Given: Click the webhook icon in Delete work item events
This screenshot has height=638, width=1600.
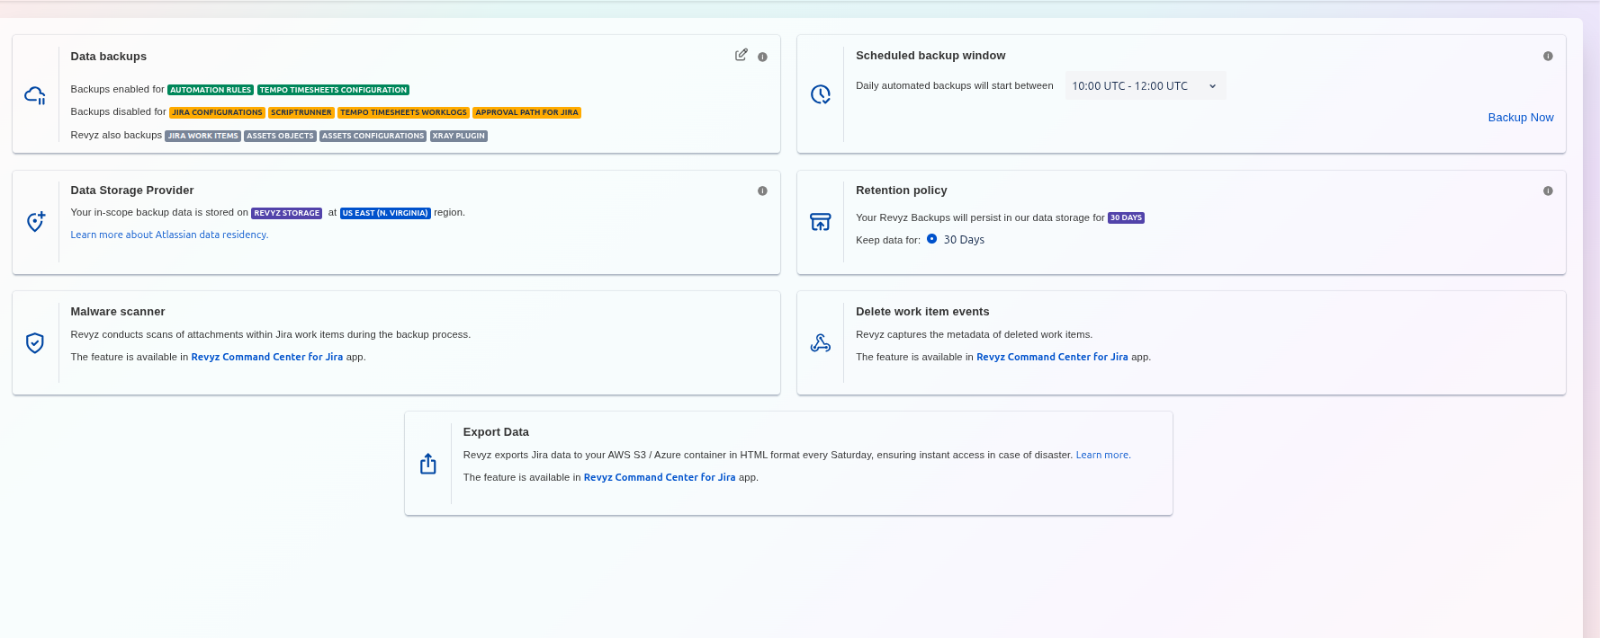Looking at the screenshot, I should point(821,342).
